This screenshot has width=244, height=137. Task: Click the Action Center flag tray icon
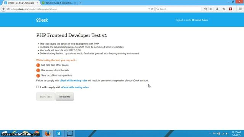214,134
